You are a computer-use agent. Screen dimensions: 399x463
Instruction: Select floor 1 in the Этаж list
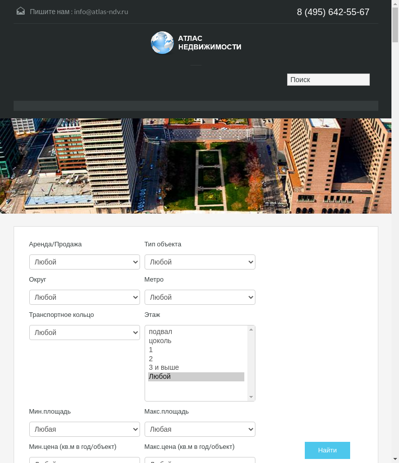(x=196, y=350)
